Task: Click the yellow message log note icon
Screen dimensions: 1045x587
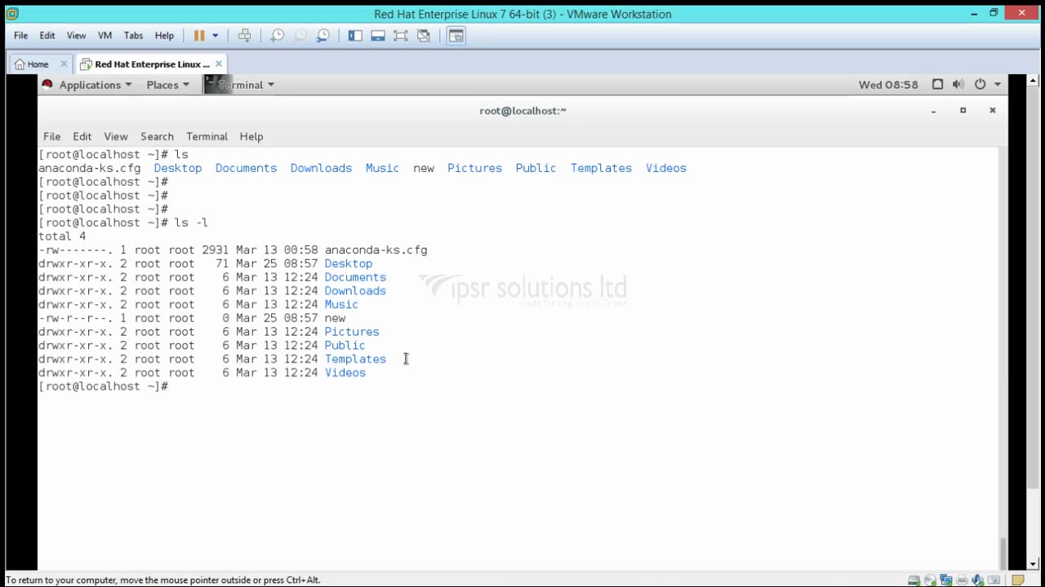Action: tap(1018, 580)
